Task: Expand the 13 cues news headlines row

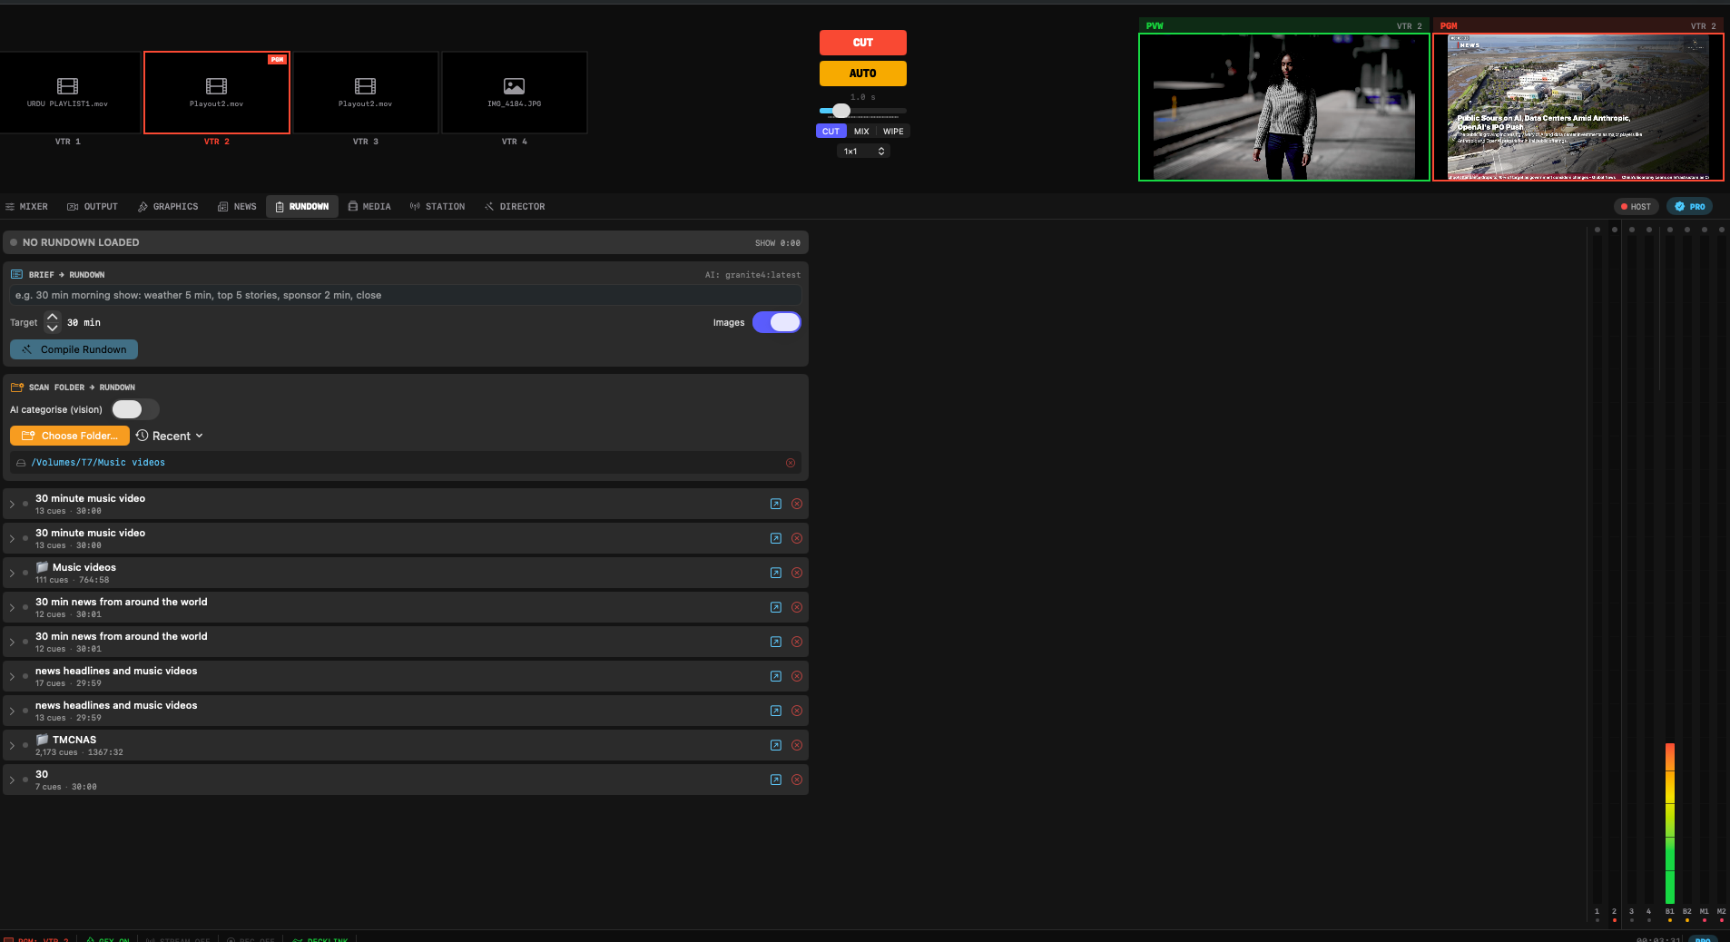Action: click(x=12, y=711)
